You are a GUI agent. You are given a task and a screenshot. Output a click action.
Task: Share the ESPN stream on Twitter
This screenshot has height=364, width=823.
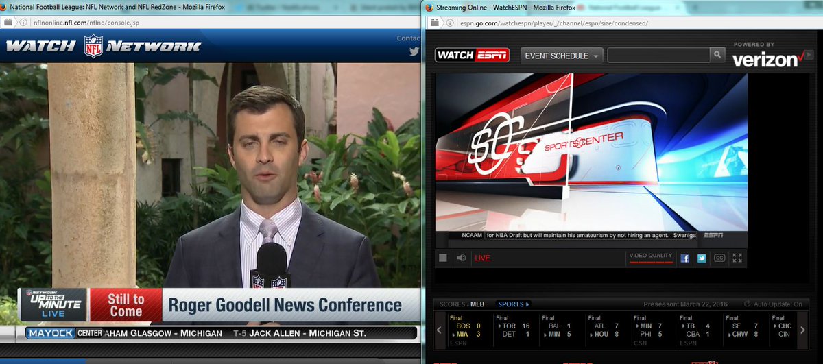(x=702, y=258)
